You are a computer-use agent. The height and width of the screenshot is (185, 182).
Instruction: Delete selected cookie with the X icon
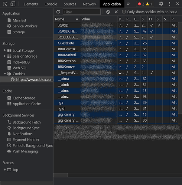tap(116, 12)
